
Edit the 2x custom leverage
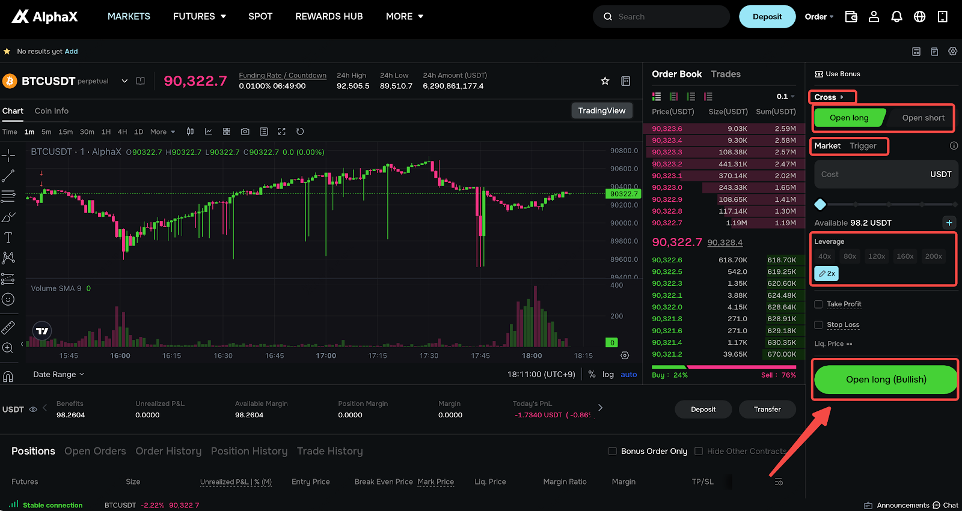pos(826,273)
